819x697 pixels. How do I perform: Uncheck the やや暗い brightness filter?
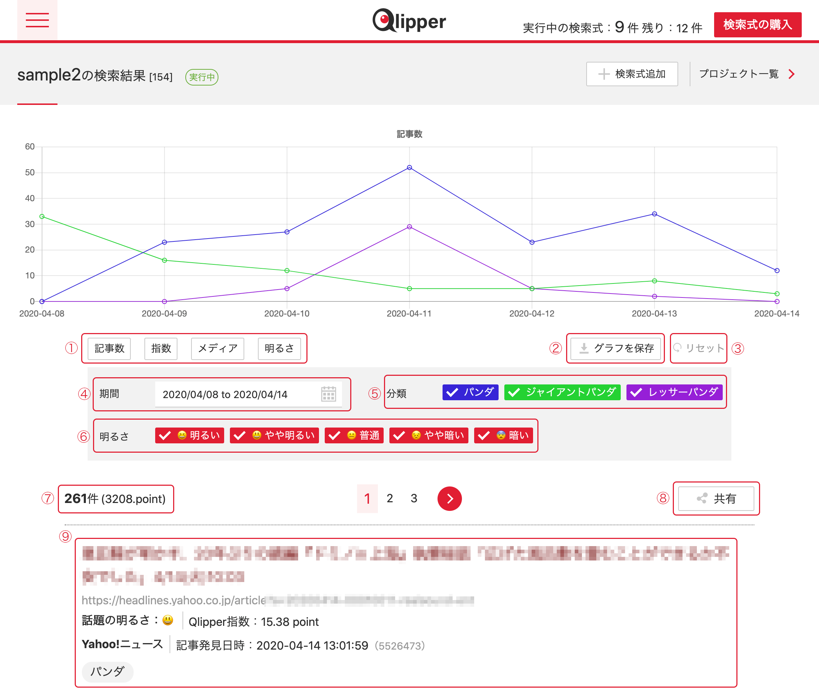(x=429, y=435)
